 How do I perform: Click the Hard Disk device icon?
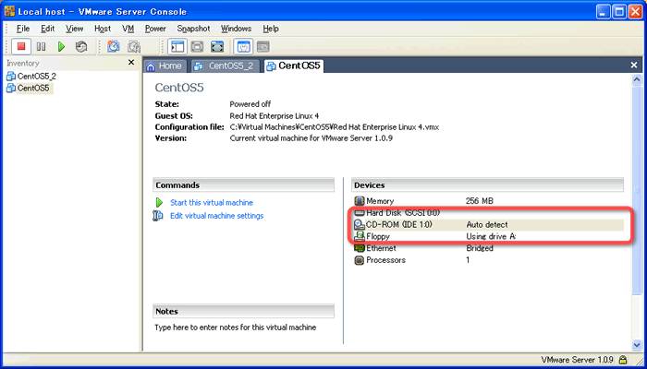coord(360,213)
